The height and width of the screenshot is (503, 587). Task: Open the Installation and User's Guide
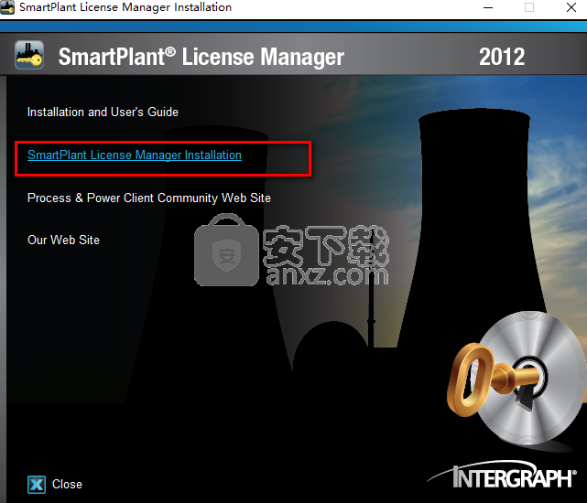coord(103,112)
